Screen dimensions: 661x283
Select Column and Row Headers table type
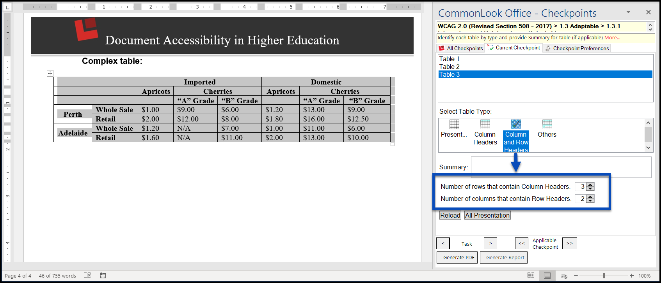coord(516,136)
